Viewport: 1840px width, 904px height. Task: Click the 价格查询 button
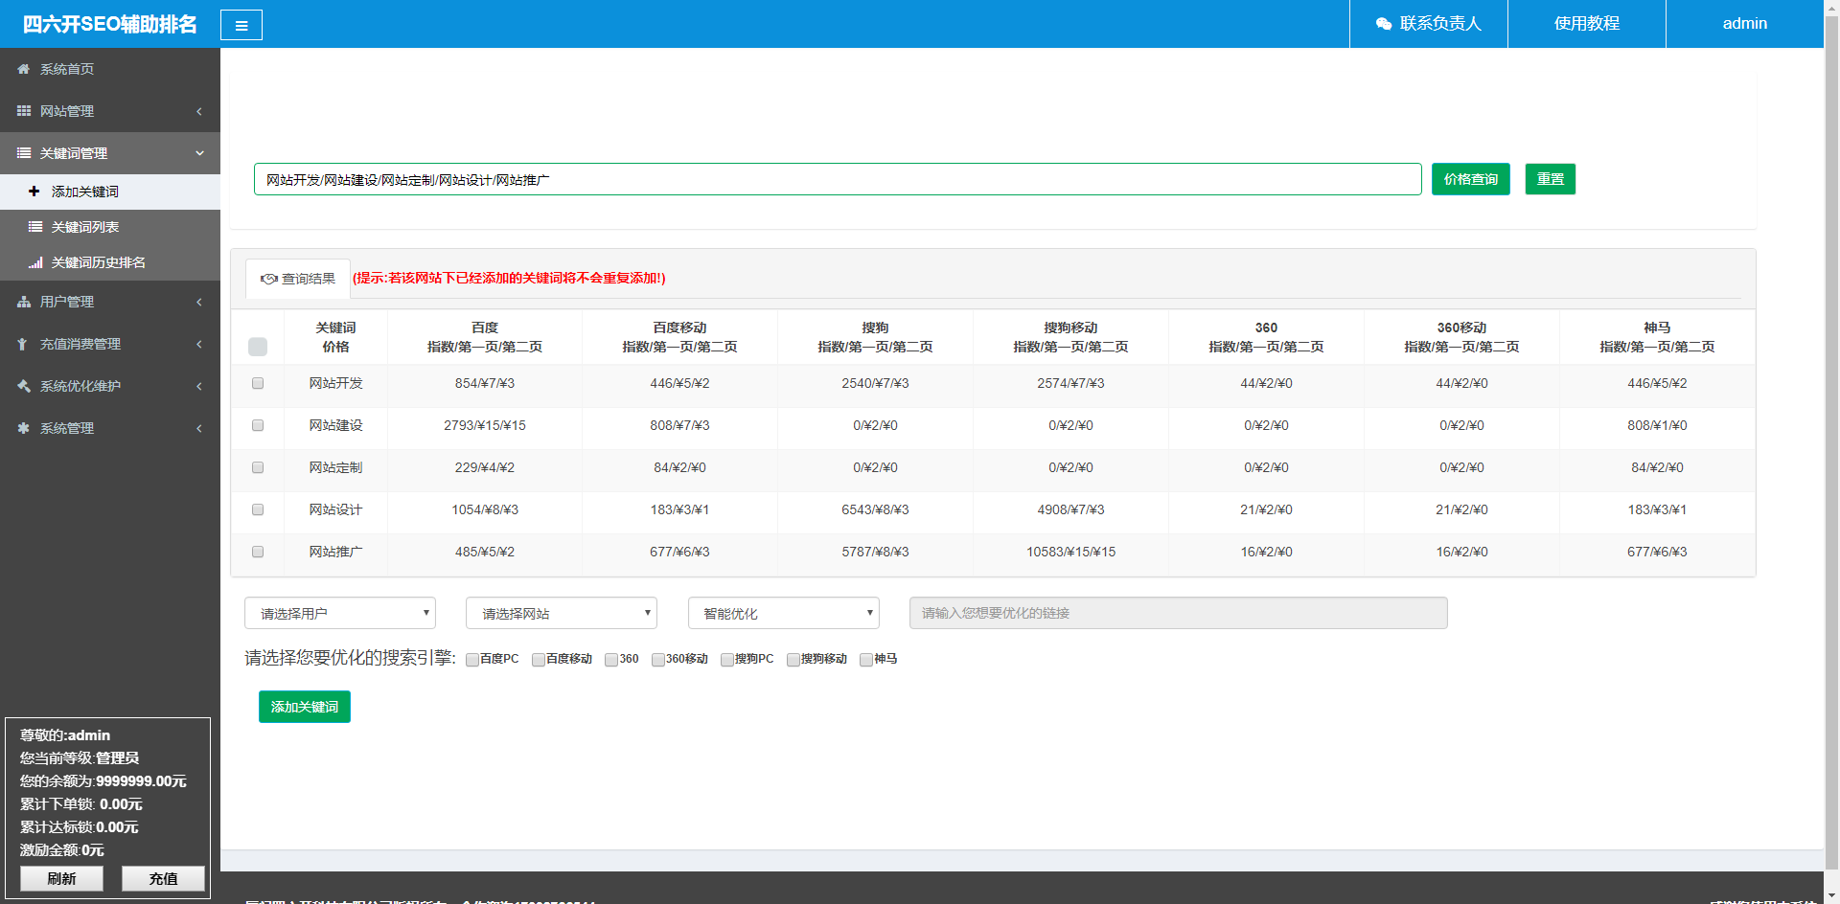1471,179
